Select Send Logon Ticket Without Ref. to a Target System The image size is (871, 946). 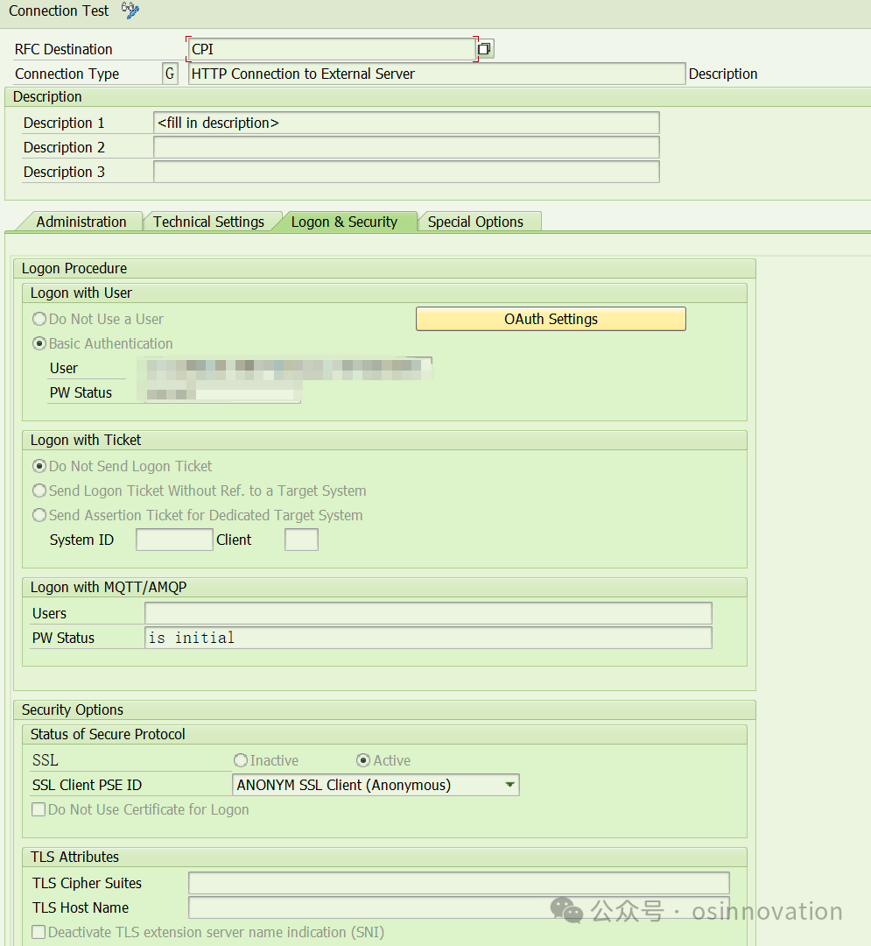tap(39, 491)
